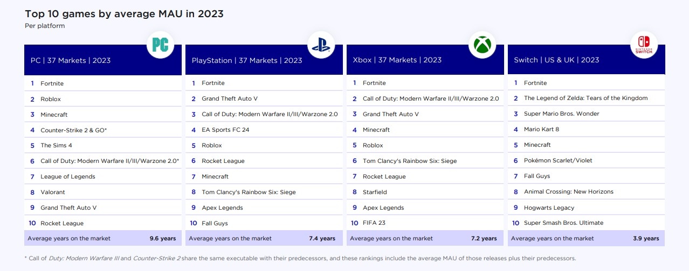Select the 'Starfield' row
The height and width of the screenshot is (271, 689).
425,192
